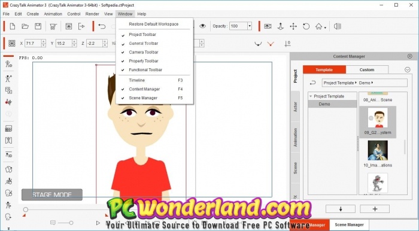This screenshot has width=419, height=231.
Task: Undo the last action
Action: coord(102,26)
